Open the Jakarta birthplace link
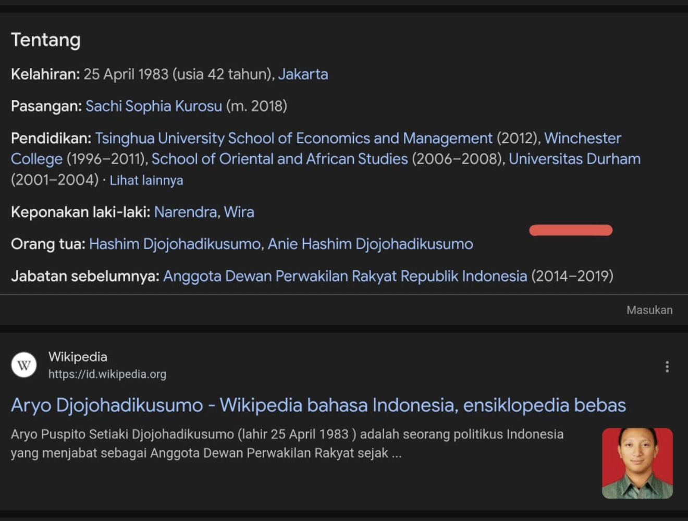The height and width of the screenshot is (521, 688). pyautogui.click(x=303, y=75)
